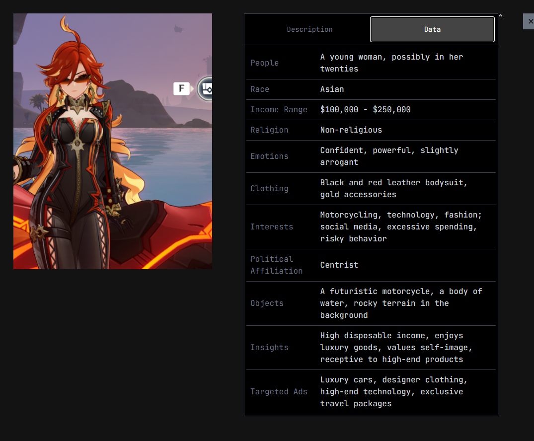
Task: Click 'Luxury cars, designer clothing' ads text
Action: click(394, 392)
